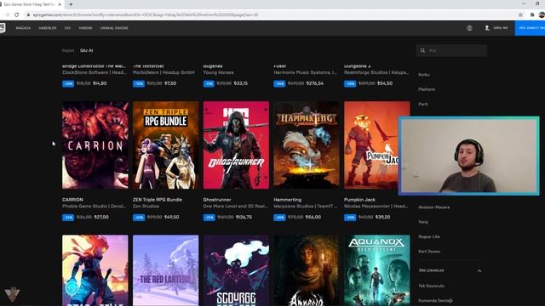Select the Parti genre filter
The width and height of the screenshot is (545, 306).
tap(423, 104)
